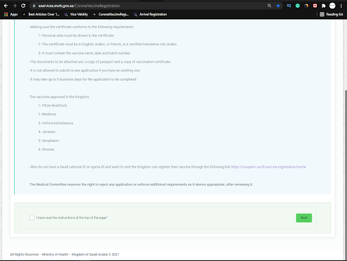
Task: Click the site security lock icon
Action: click(x=34, y=6)
